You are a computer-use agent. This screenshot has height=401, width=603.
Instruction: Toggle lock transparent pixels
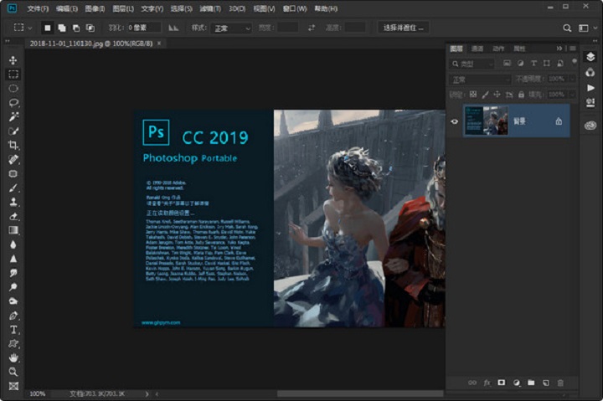click(473, 95)
